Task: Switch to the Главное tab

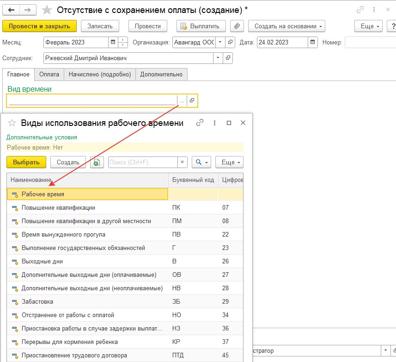Action: [x=18, y=75]
